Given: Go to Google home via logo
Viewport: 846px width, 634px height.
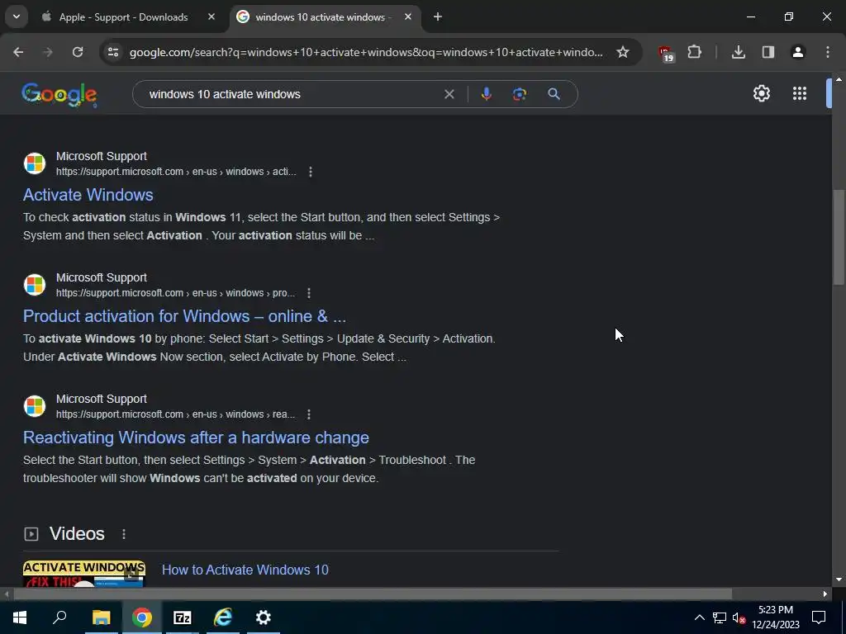Looking at the screenshot, I should coord(59,95).
